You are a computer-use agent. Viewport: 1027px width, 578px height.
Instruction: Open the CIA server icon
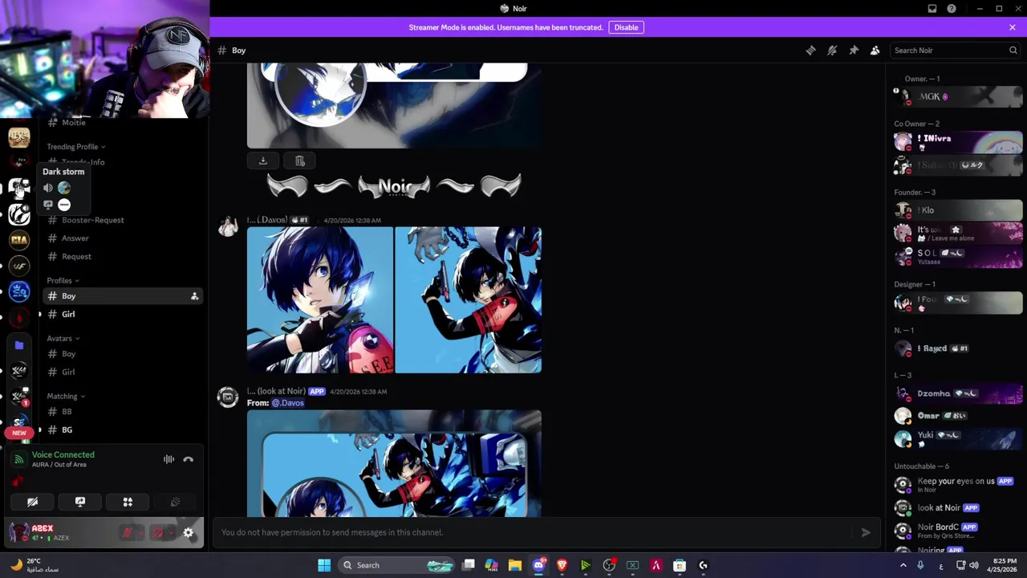pos(19,239)
